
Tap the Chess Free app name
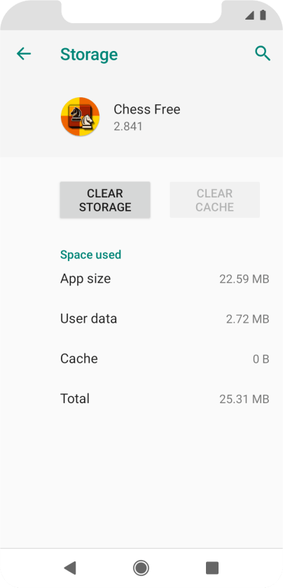pos(147,109)
